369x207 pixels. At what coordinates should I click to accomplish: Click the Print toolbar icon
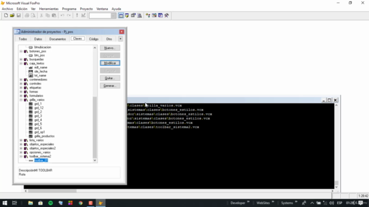27,16
